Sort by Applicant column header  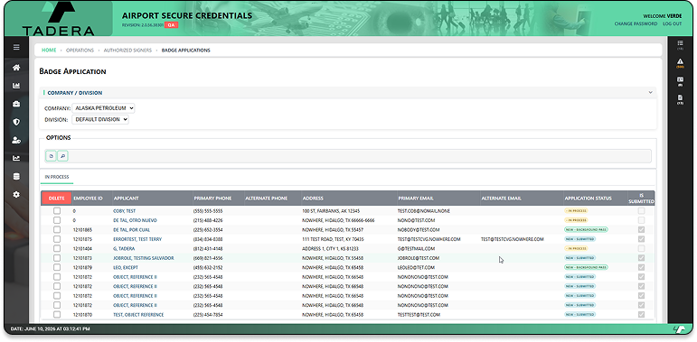pos(127,199)
